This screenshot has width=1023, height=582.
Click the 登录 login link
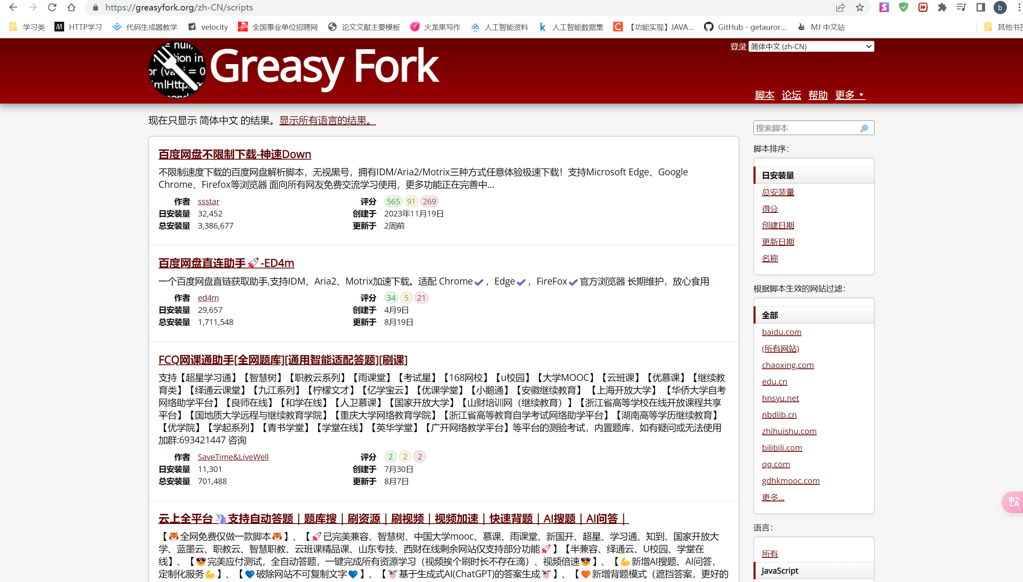(x=738, y=46)
